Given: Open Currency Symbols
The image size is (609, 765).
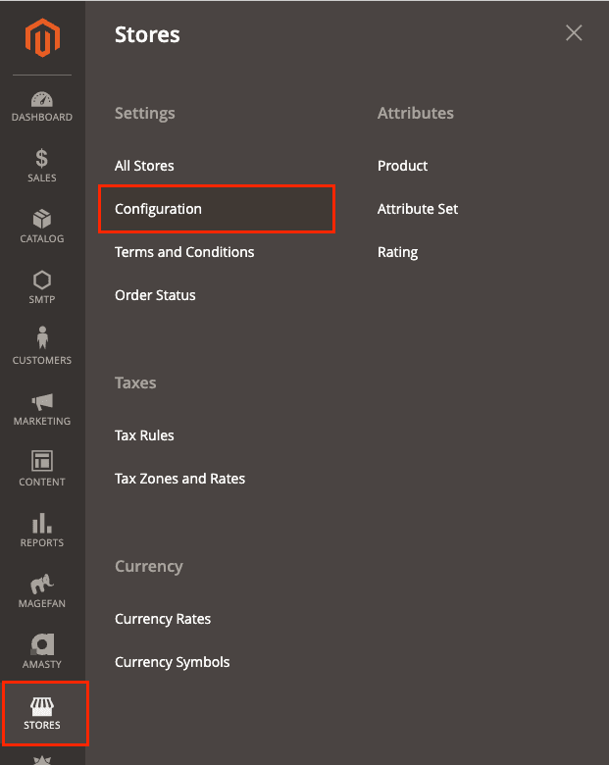Looking at the screenshot, I should coord(173,662).
